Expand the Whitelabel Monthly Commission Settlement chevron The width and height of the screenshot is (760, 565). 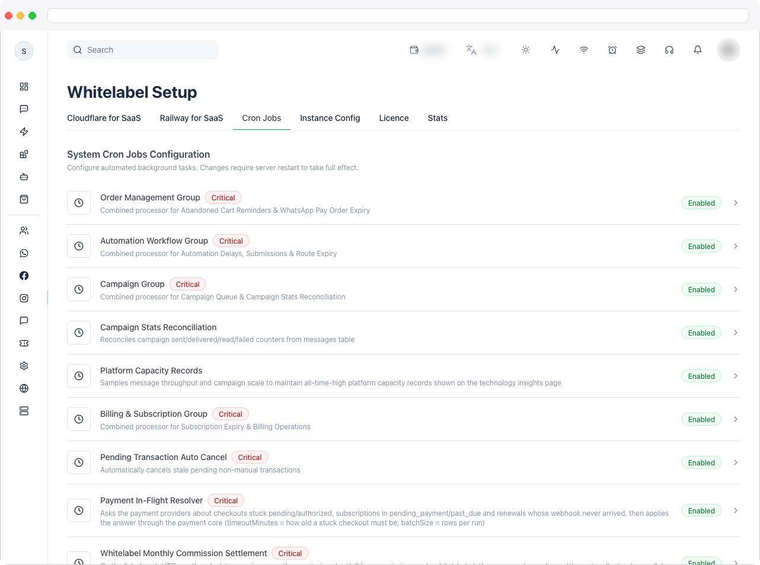(736, 562)
